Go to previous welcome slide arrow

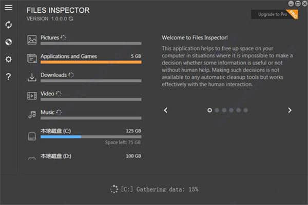click(166, 110)
